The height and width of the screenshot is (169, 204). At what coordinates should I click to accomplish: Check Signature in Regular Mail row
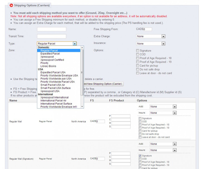140,118
